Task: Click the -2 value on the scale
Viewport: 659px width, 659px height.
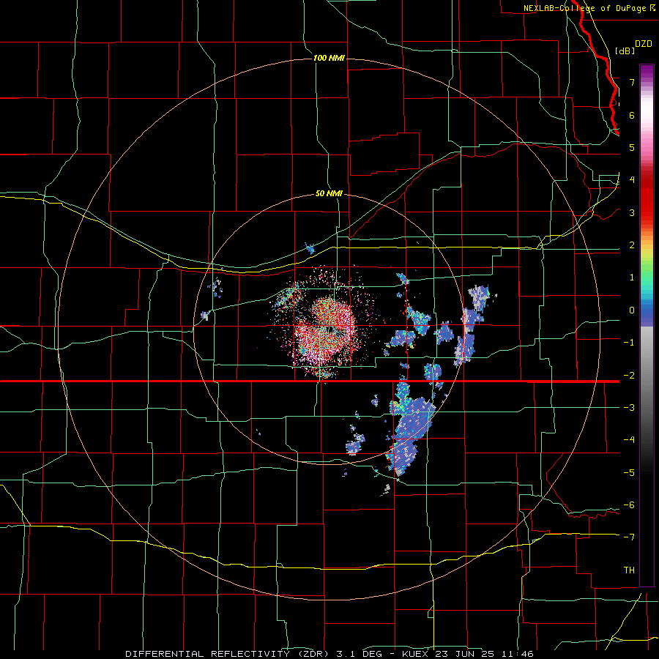Action: point(629,375)
